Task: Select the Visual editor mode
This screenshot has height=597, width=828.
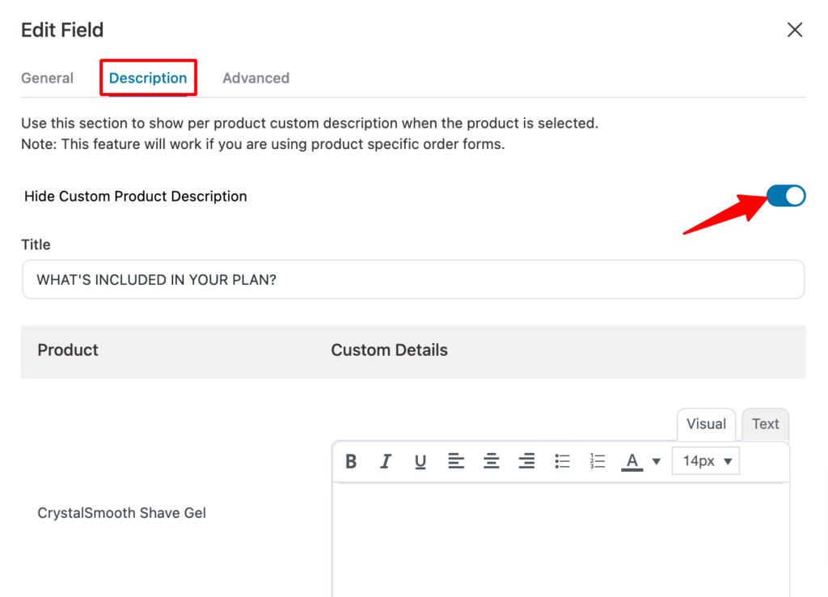Action: click(706, 424)
